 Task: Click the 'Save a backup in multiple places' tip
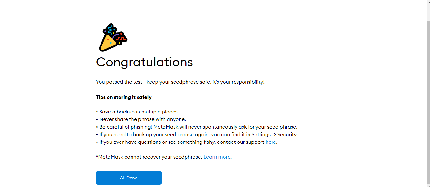click(x=139, y=112)
